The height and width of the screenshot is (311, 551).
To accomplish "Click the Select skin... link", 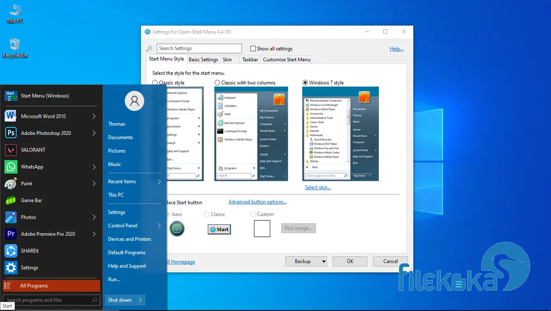I will tap(318, 187).
